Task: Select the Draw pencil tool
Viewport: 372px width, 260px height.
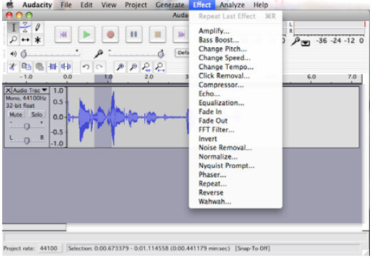Action: (x=37, y=27)
